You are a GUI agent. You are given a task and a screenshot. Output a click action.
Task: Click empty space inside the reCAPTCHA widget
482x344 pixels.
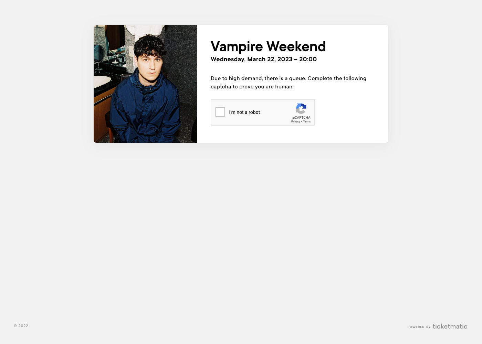click(x=275, y=112)
